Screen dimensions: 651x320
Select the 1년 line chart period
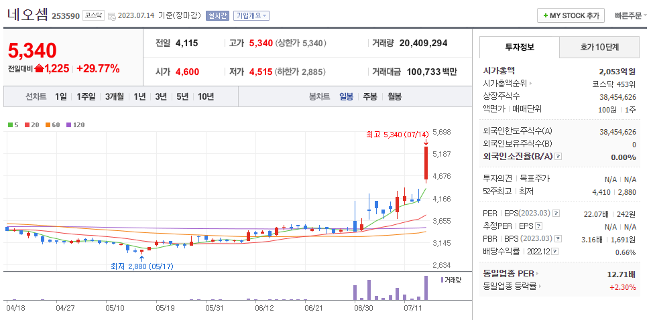pos(139,96)
